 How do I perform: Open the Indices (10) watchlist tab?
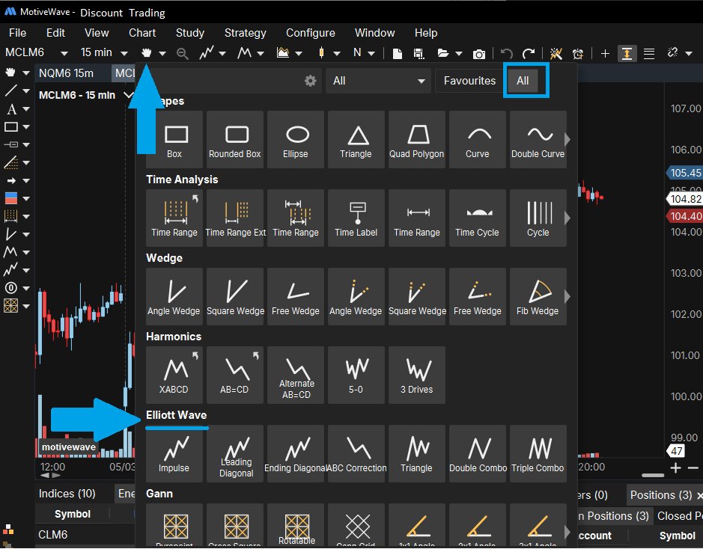(67, 494)
